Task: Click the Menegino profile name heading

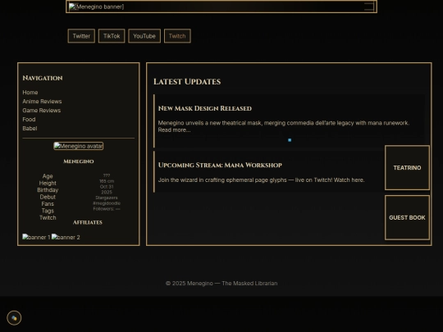Action: 79,161
